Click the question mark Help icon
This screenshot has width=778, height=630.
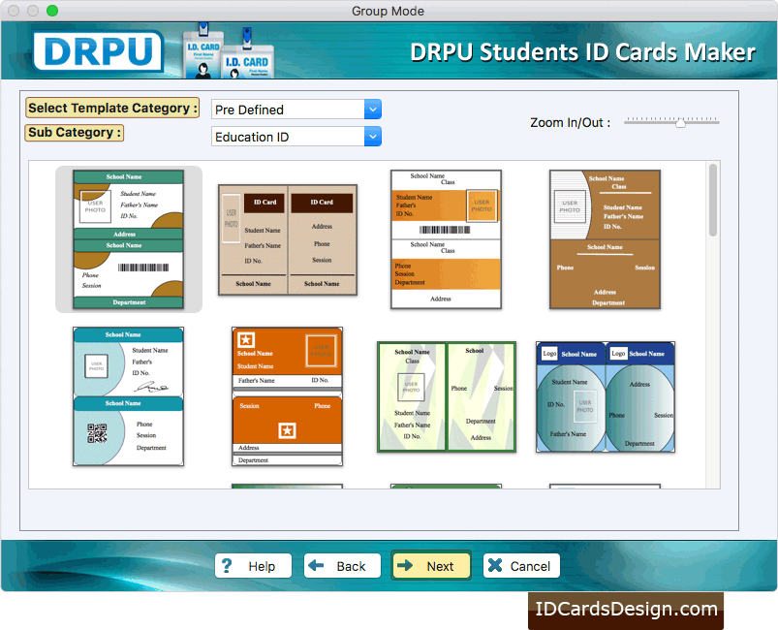pyautogui.click(x=227, y=565)
